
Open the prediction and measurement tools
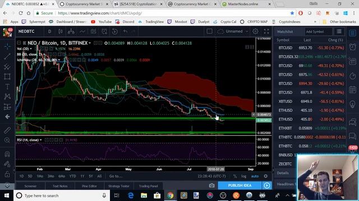coord(7,107)
